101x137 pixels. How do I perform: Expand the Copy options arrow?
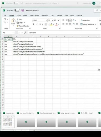click(25, 23)
